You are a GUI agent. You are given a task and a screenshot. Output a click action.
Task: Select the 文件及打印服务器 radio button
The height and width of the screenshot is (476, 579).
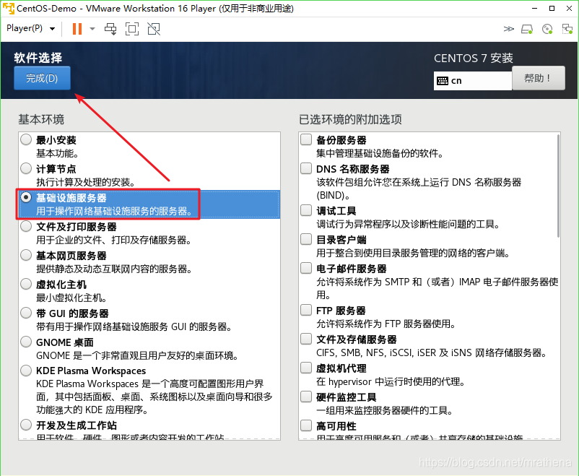(26, 226)
